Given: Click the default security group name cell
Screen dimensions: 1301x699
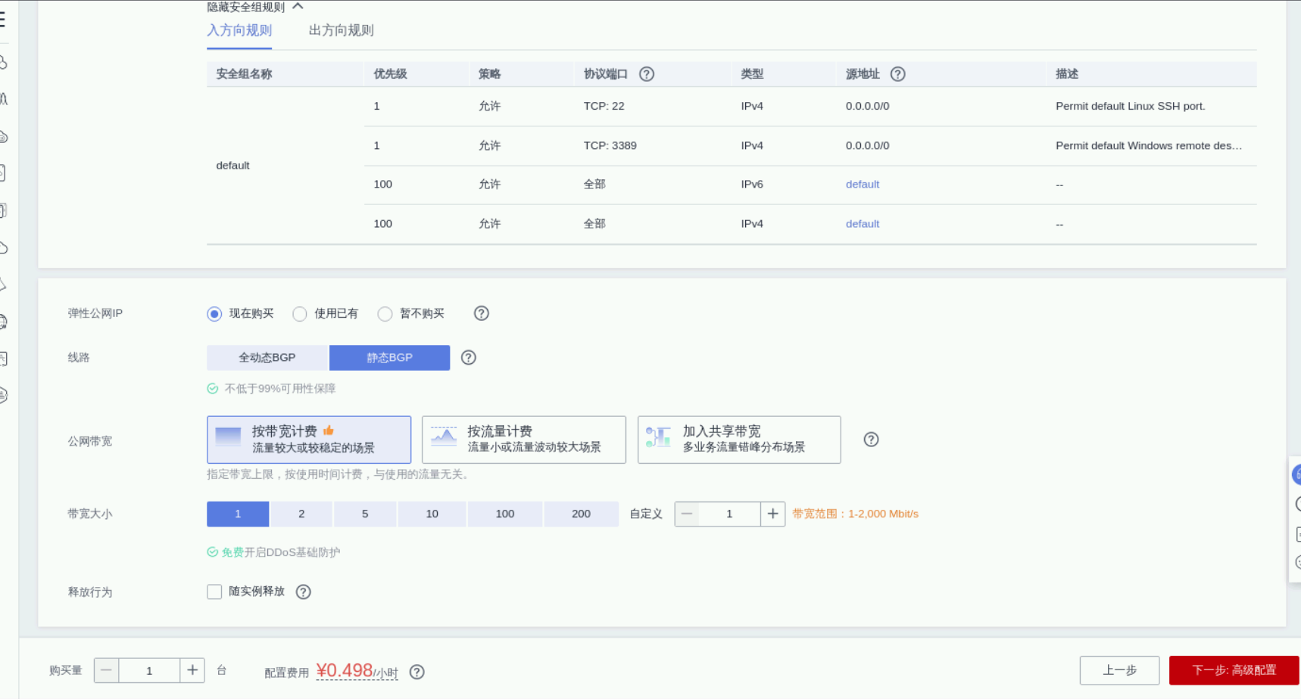Looking at the screenshot, I should [x=232, y=166].
